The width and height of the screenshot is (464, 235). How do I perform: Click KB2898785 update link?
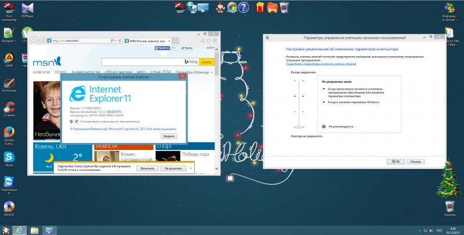coord(114,112)
